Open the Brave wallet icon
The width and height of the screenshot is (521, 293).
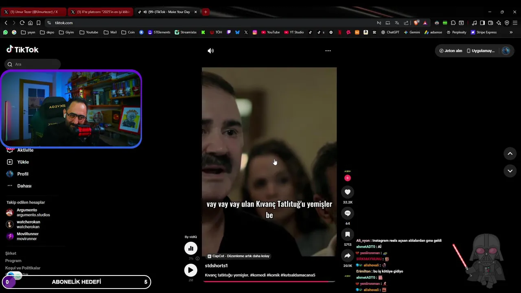tap(490, 23)
